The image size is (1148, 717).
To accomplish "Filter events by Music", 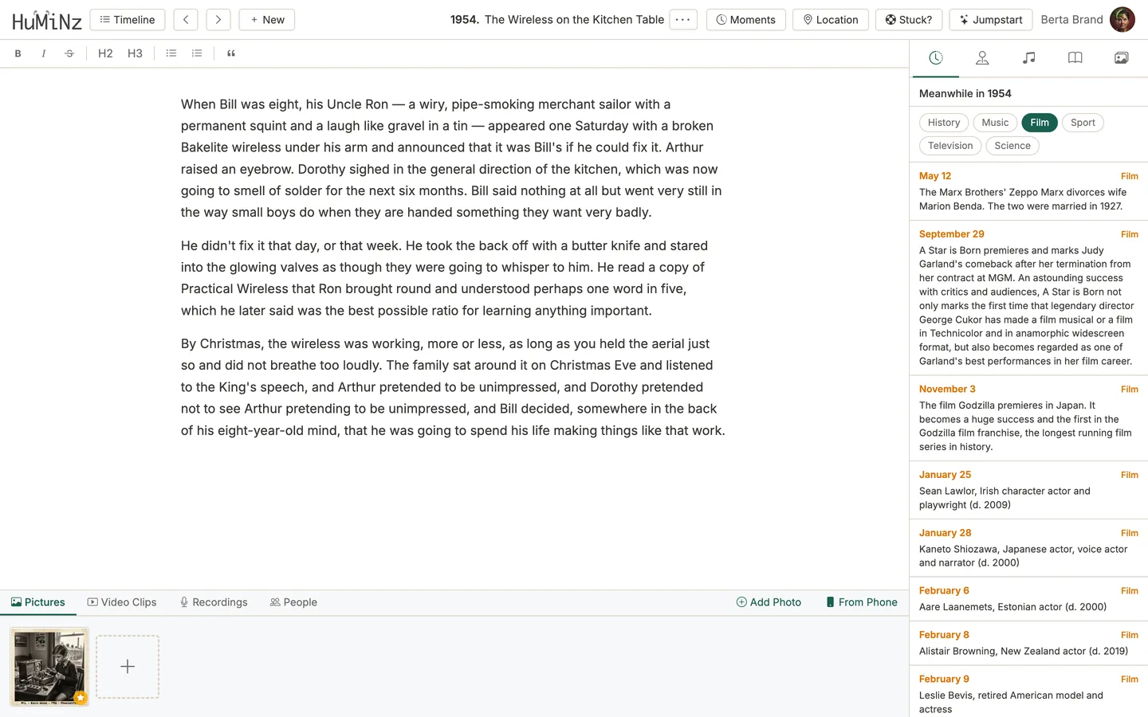I will [x=995, y=123].
